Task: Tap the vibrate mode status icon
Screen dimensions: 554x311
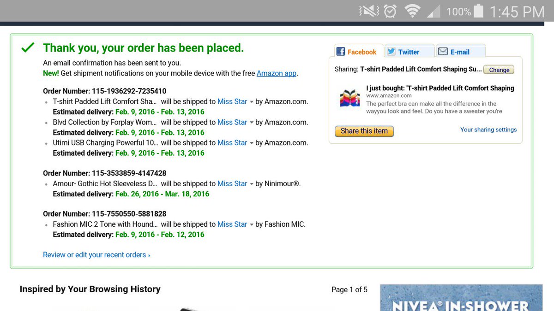Action: (368, 11)
